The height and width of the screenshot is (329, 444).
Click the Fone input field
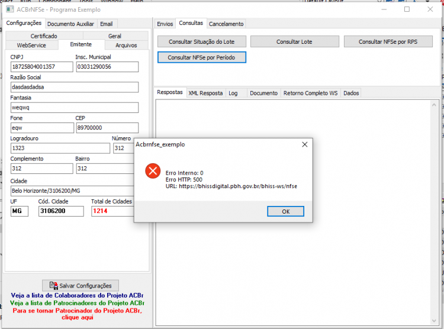tap(42, 128)
